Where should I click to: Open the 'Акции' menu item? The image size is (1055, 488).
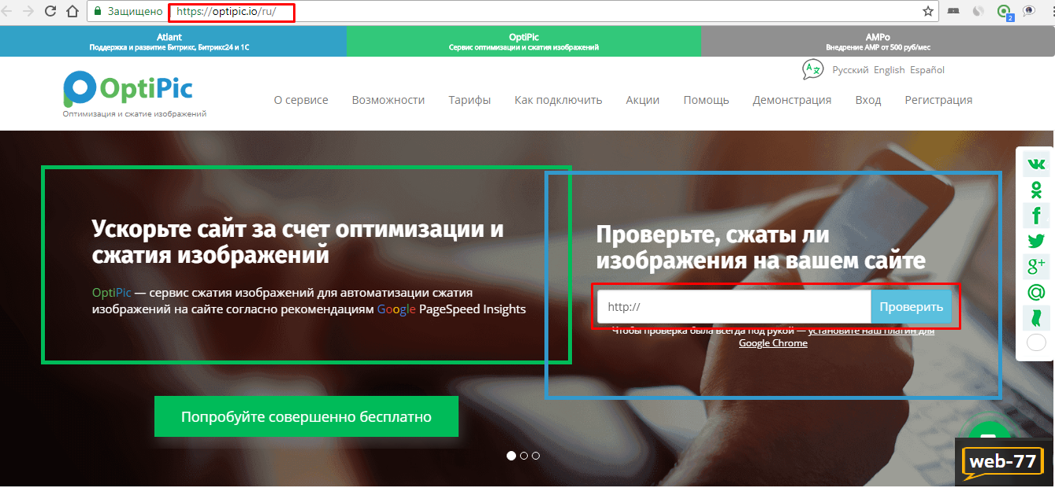coord(643,100)
